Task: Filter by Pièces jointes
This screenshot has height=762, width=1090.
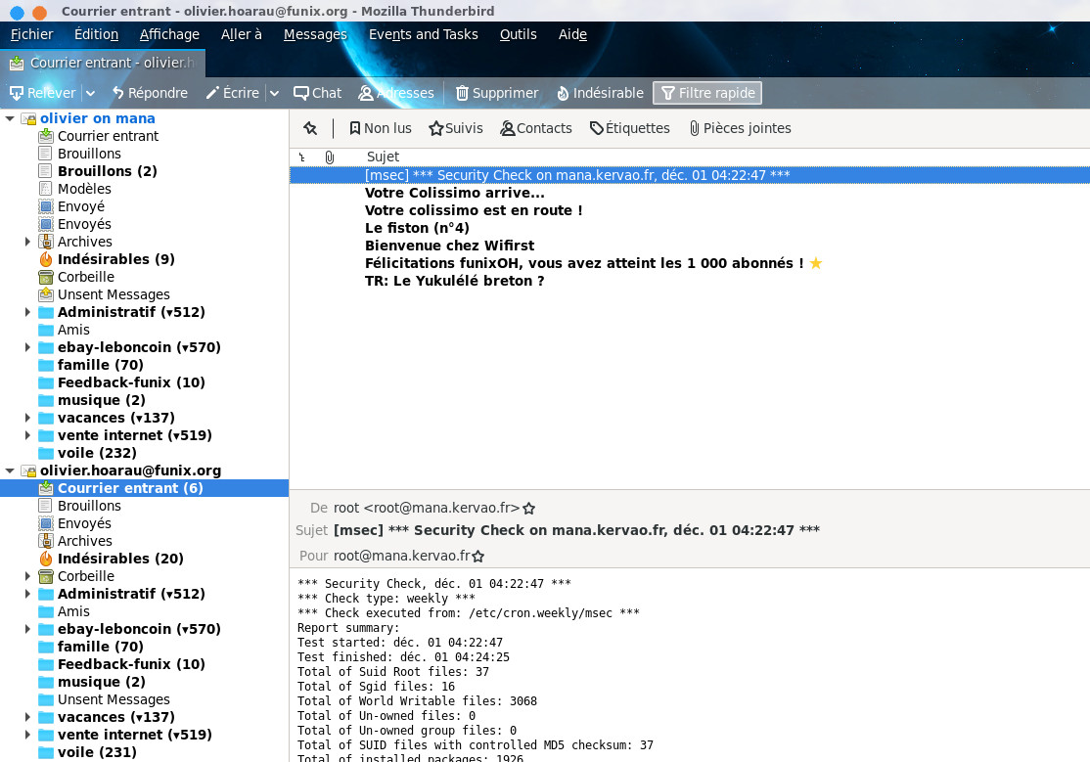Action: [739, 128]
